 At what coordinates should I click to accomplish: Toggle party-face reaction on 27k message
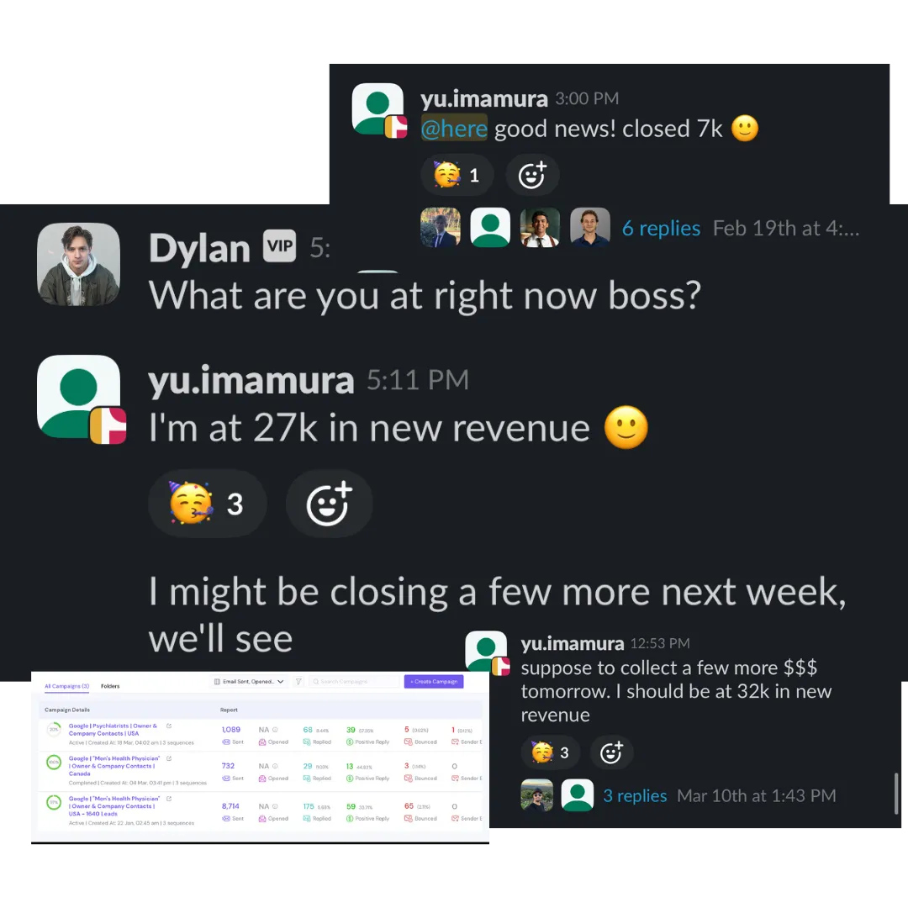pyautogui.click(x=208, y=504)
